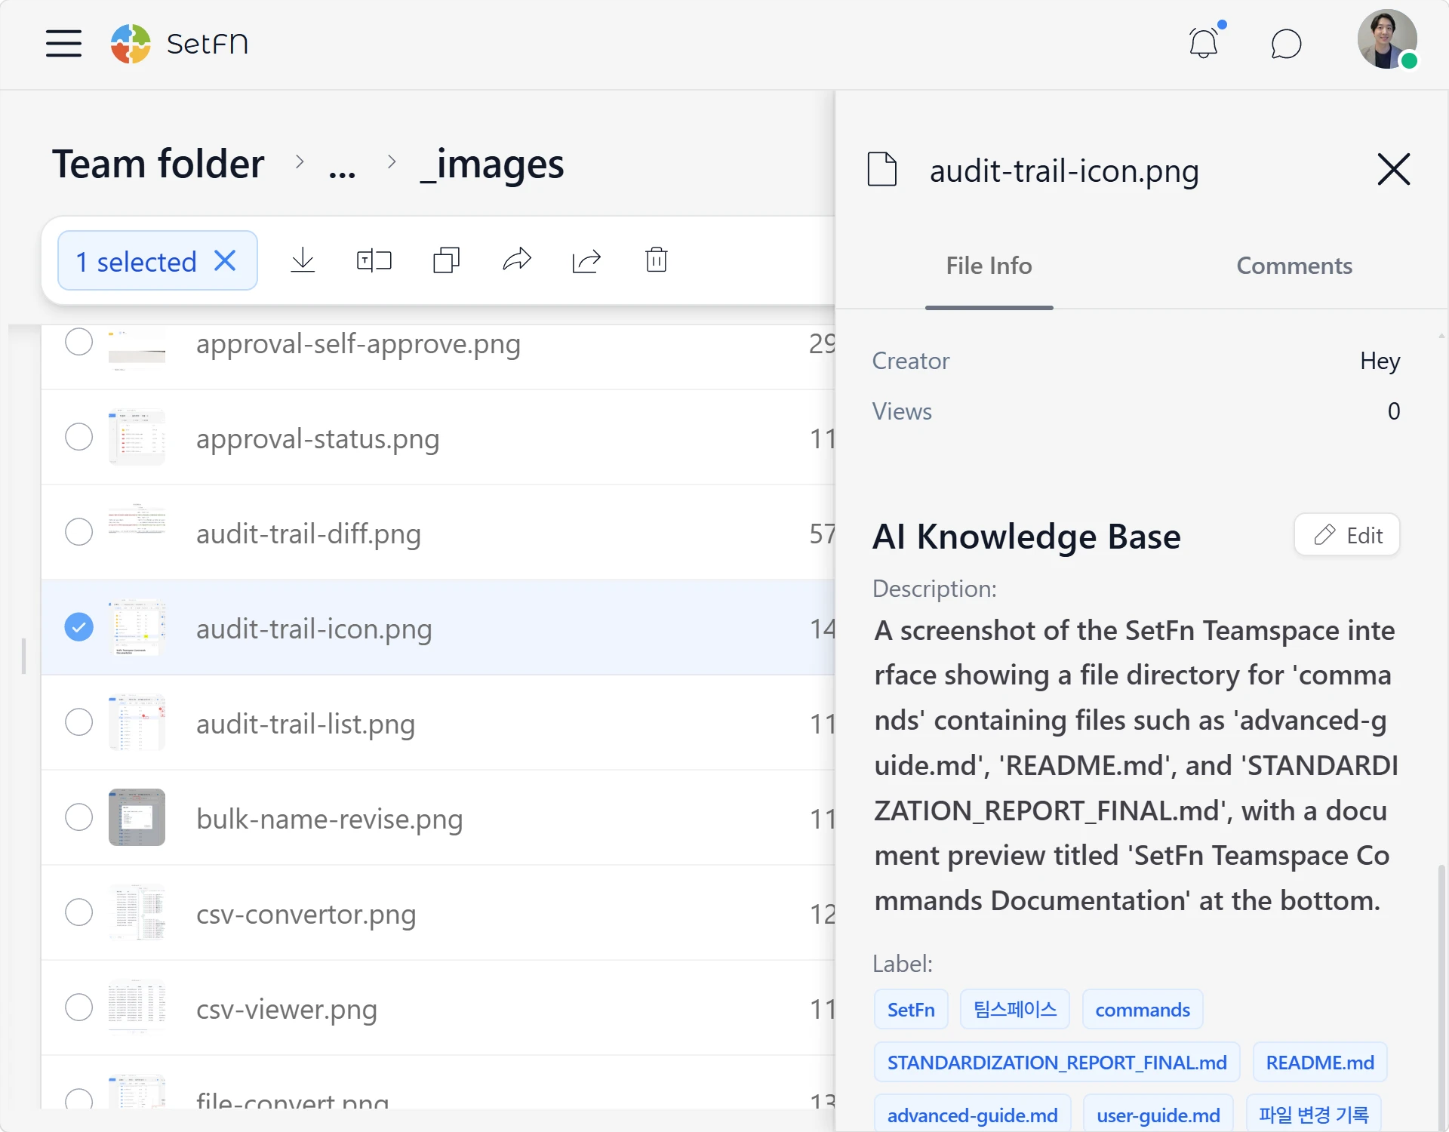Click the user-guide.md label tag
1449x1132 pixels.
click(x=1158, y=1115)
